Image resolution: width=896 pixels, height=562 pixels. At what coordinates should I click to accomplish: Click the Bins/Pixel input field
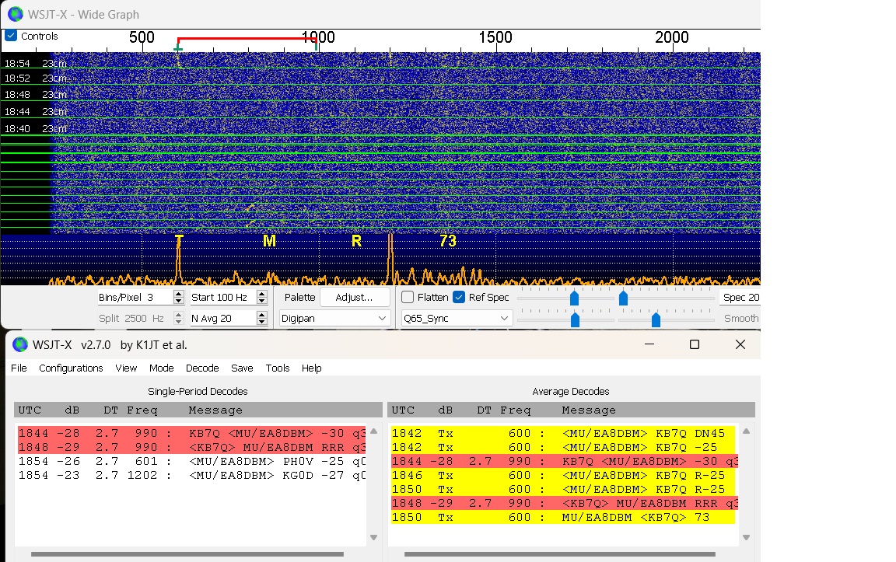pyautogui.click(x=135, y=297)
